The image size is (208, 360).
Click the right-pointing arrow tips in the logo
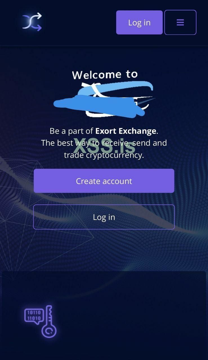39,21
